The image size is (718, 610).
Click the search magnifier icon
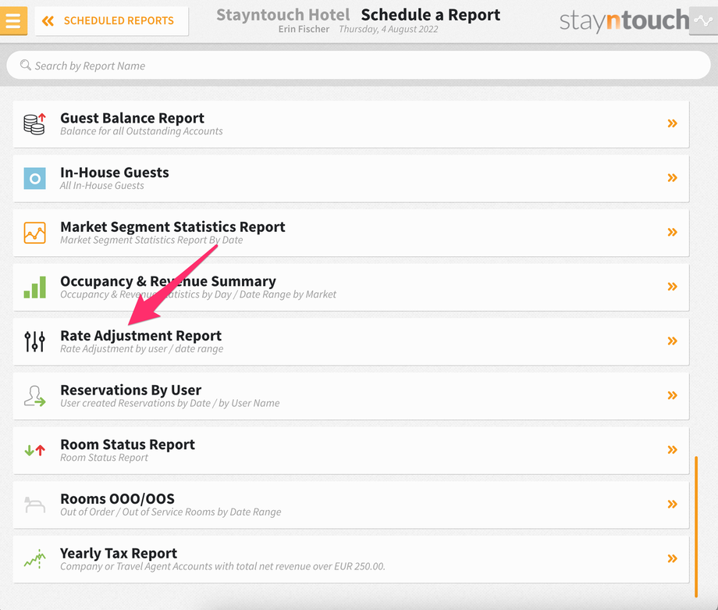pyautogui.click(x=25, y=65)
